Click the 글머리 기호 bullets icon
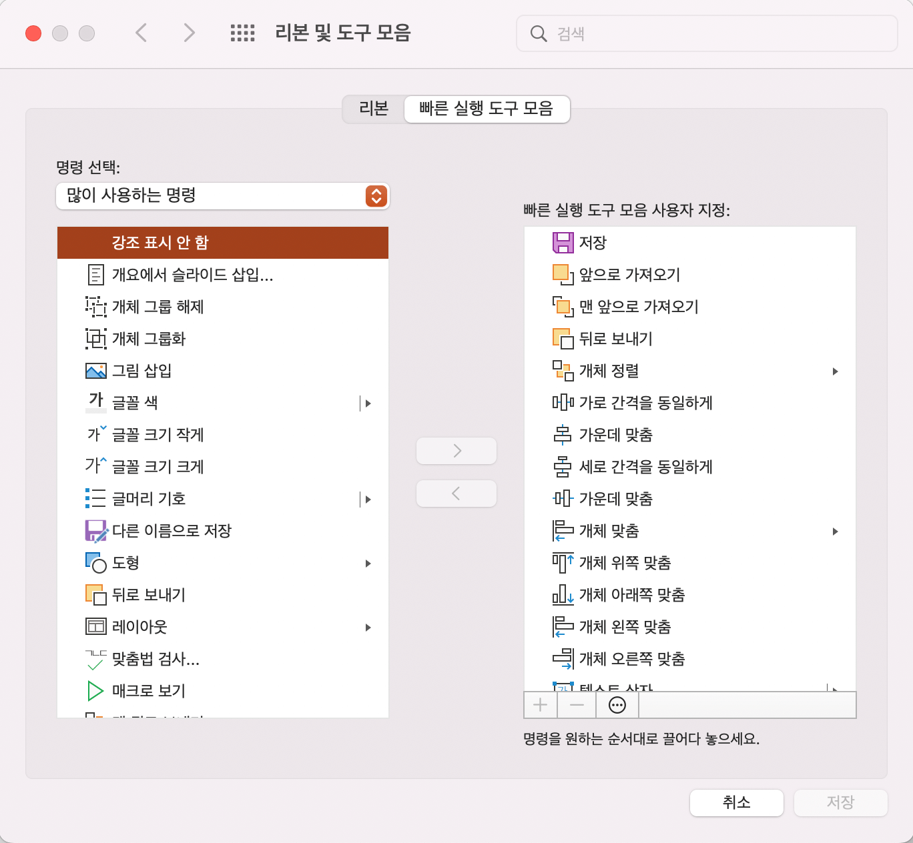The height and width of the screenshot is (843, 913). [x=95, y=498]
